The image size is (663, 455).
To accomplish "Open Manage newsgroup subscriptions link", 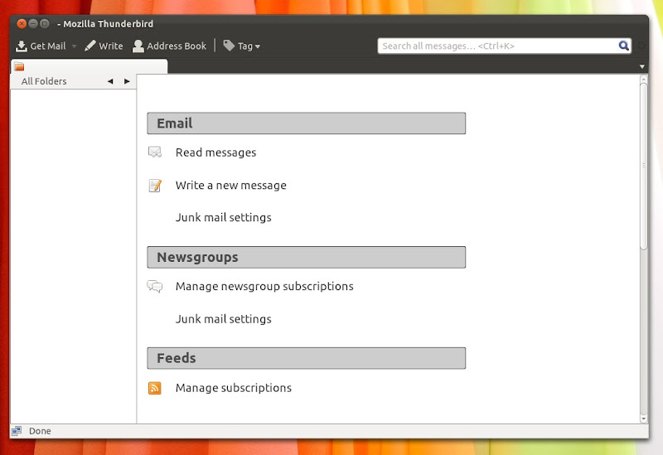I will click(x=264, y=286).
